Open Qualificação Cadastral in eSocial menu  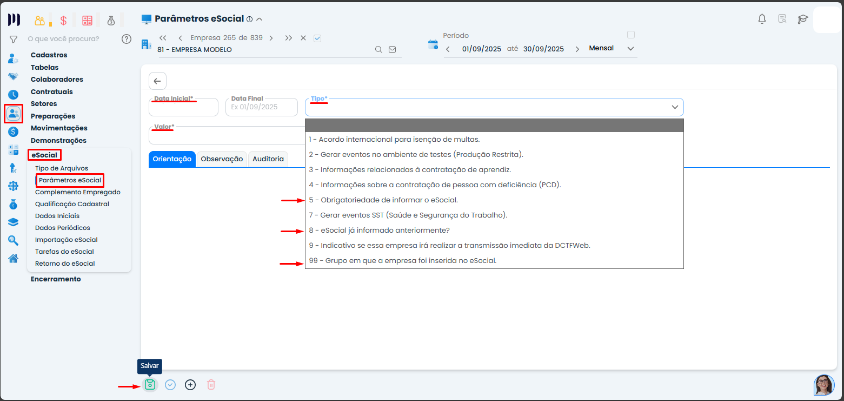(72, 204)
